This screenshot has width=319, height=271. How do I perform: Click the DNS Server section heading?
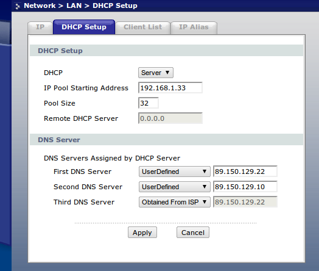coord(59,140)
